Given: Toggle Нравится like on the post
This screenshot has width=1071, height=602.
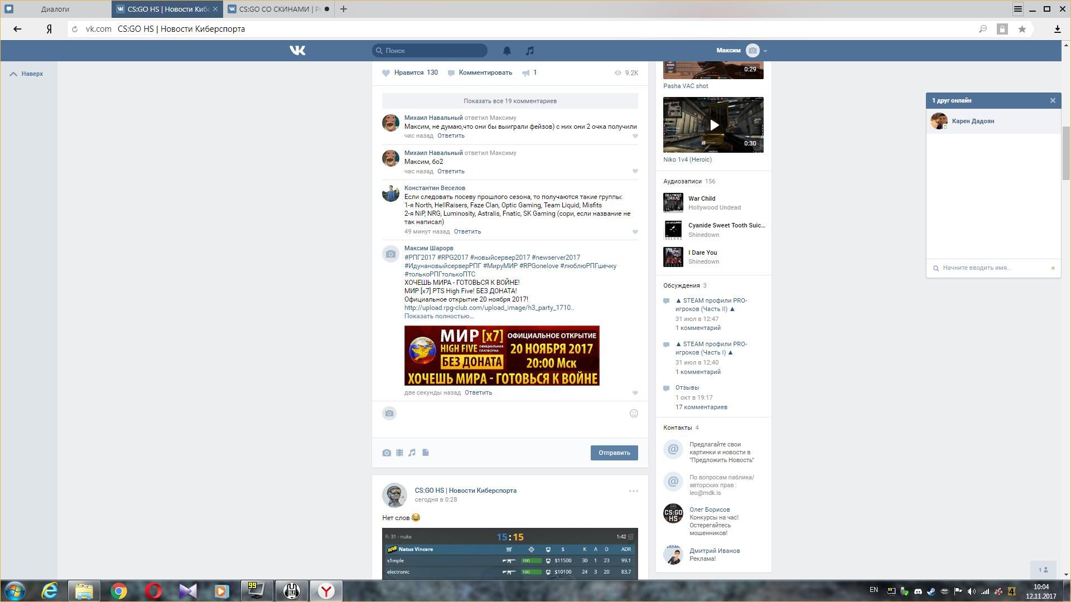Looking at the screenshot, I should 409,72.
